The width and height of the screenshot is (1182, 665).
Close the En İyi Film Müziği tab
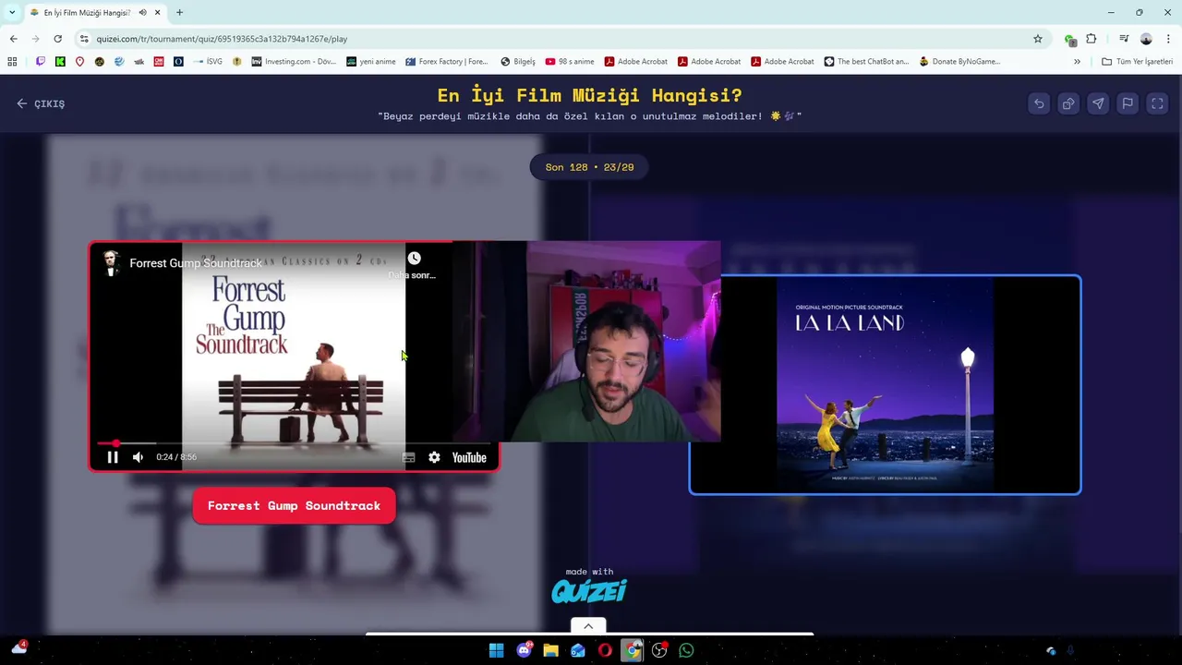click(x=158, y=13)
